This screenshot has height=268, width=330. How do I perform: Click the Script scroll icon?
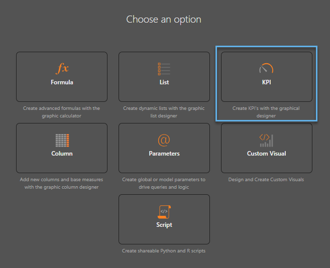click(x=164, y=212)
